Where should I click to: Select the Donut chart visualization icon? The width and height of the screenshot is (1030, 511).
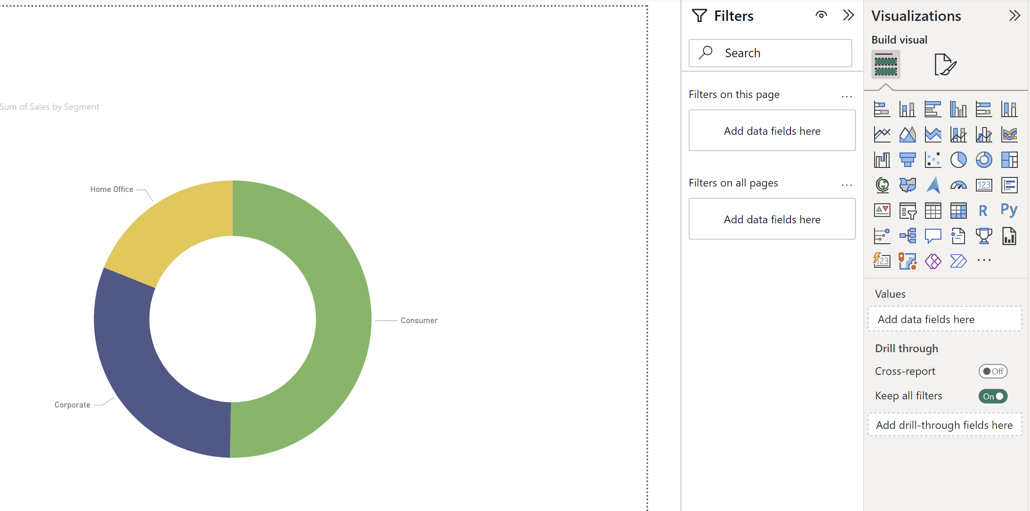click(x=984, y=160)
